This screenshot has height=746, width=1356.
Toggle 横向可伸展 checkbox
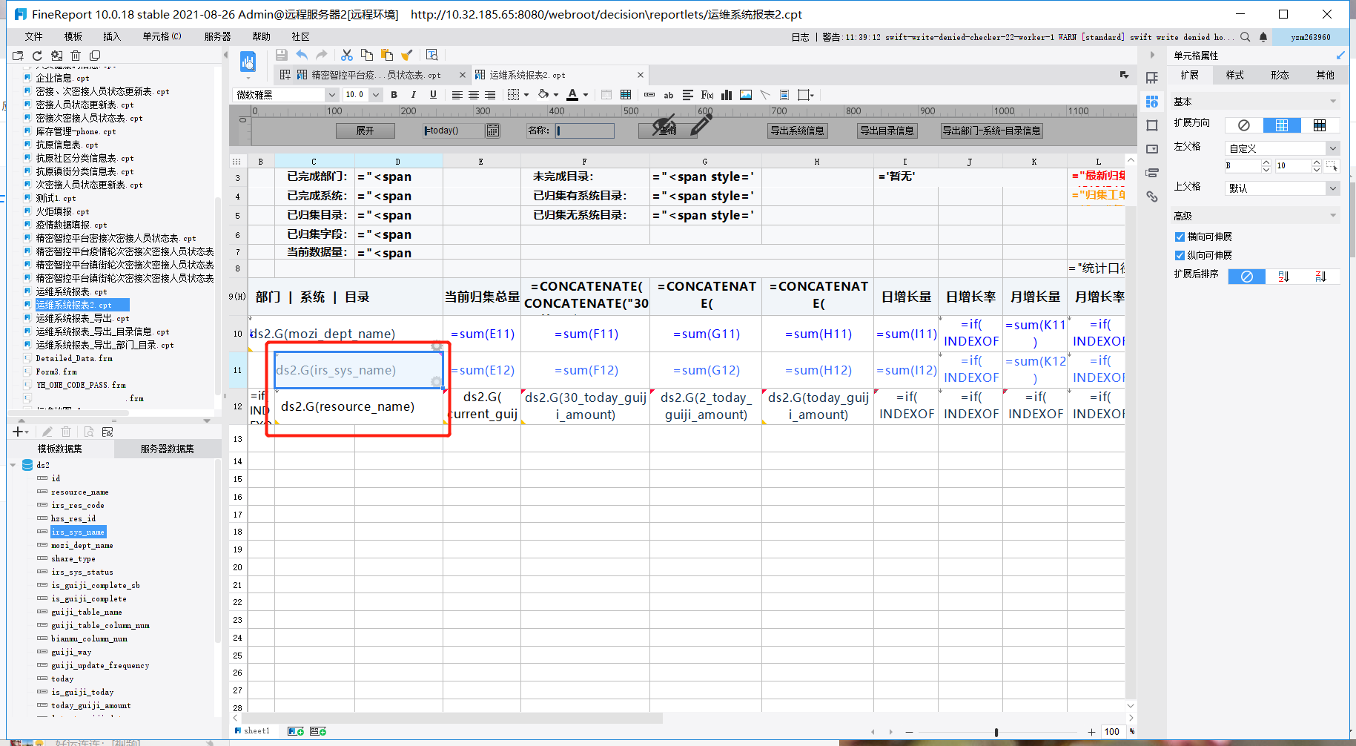coord(1180,237)
